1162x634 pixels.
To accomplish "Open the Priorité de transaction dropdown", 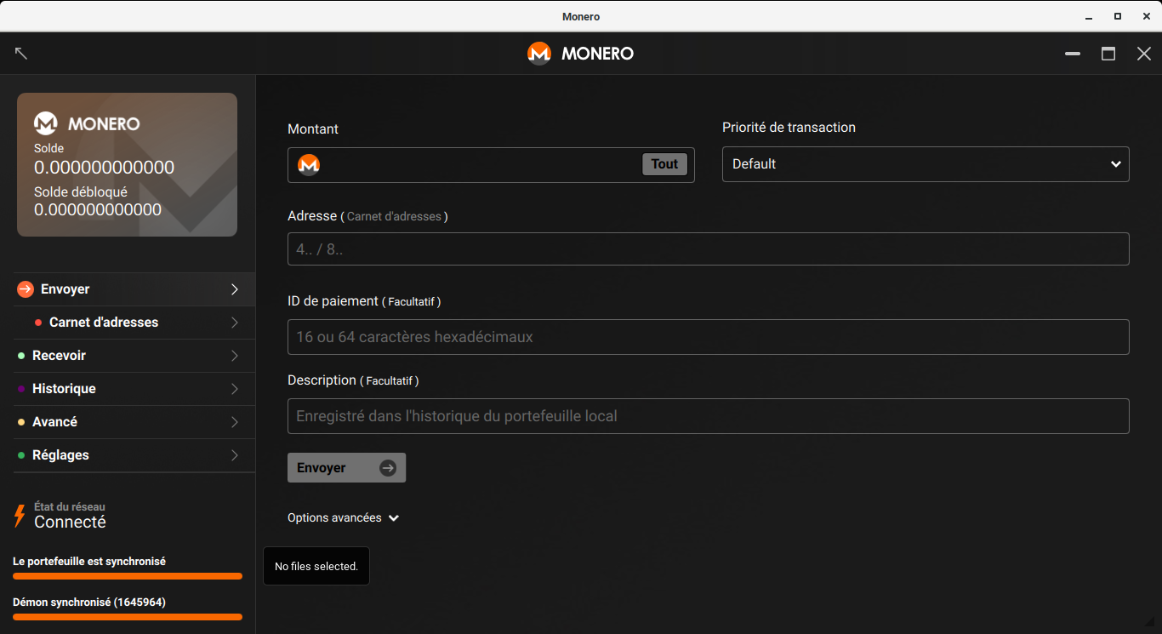I will click(x=926, y=164).
